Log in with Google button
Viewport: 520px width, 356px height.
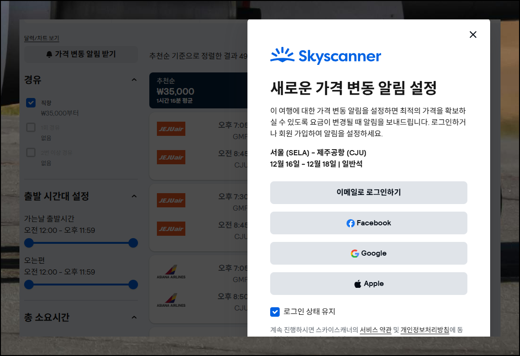(368, 253)
